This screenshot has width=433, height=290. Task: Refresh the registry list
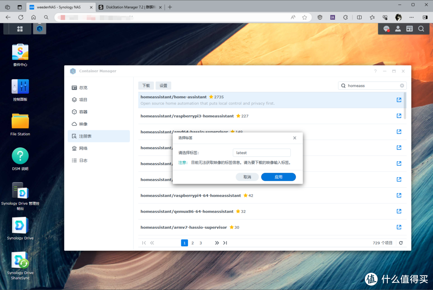[401, 243]
